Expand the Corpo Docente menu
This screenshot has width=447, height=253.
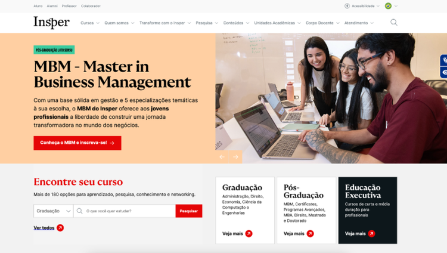(x=322, y=23)
